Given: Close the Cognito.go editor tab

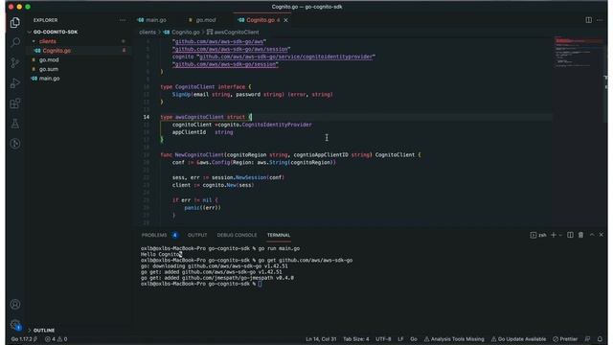Looking at the screenshot, I should click(285, 20).
